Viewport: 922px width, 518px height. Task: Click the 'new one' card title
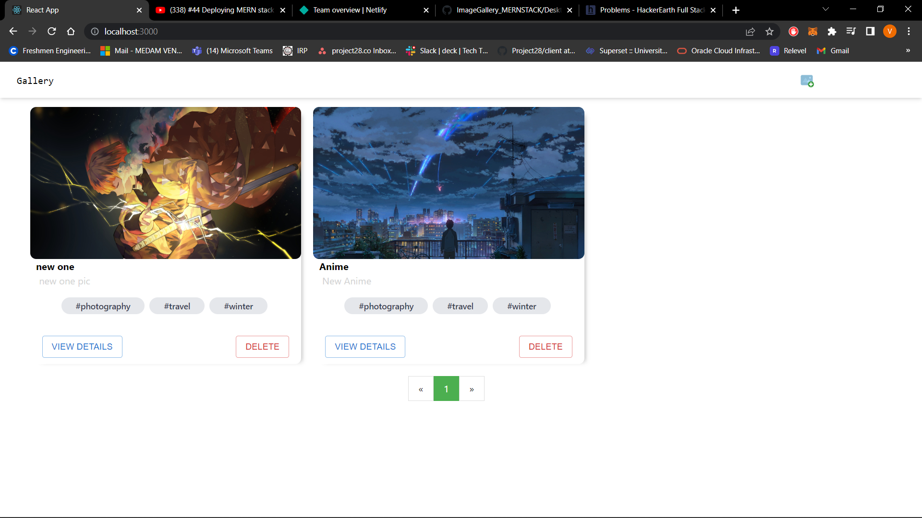coord(55,267)
